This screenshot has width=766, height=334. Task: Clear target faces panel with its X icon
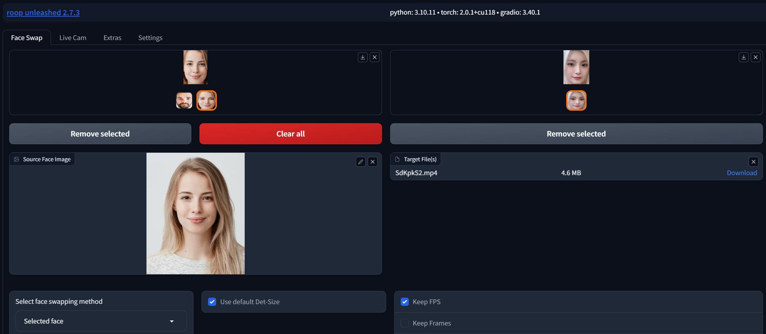point(755,57)
